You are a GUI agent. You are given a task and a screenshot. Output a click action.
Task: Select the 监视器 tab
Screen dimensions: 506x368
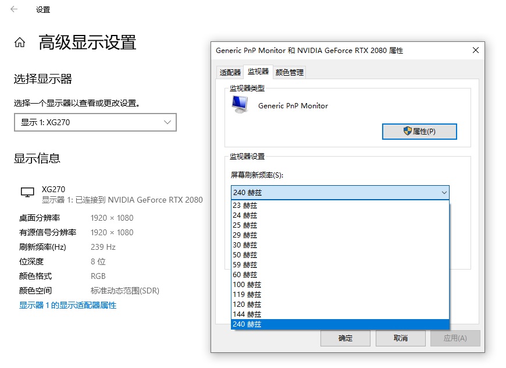(258, 72)
